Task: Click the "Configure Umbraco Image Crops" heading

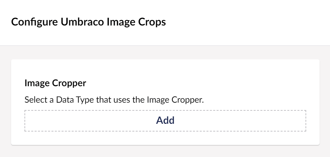Action: pyautogui.click(x=88, y=22)
